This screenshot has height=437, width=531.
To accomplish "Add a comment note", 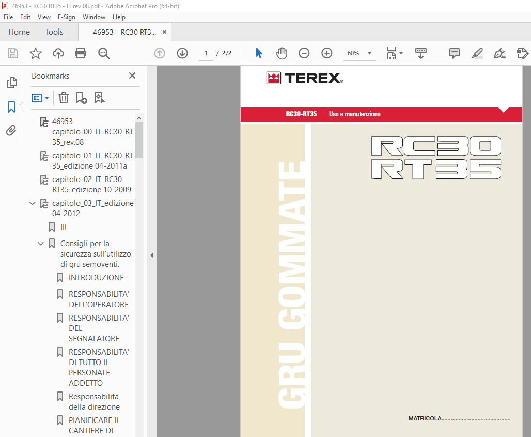I will point(454,53).
